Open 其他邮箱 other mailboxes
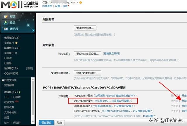Image resolution: width=187 pixels, height=126 pixels. (x=9, y=85)
